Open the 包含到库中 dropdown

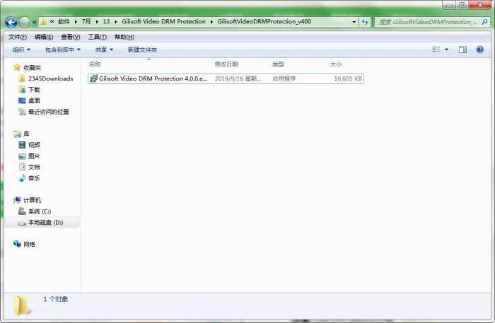(62, 49)
